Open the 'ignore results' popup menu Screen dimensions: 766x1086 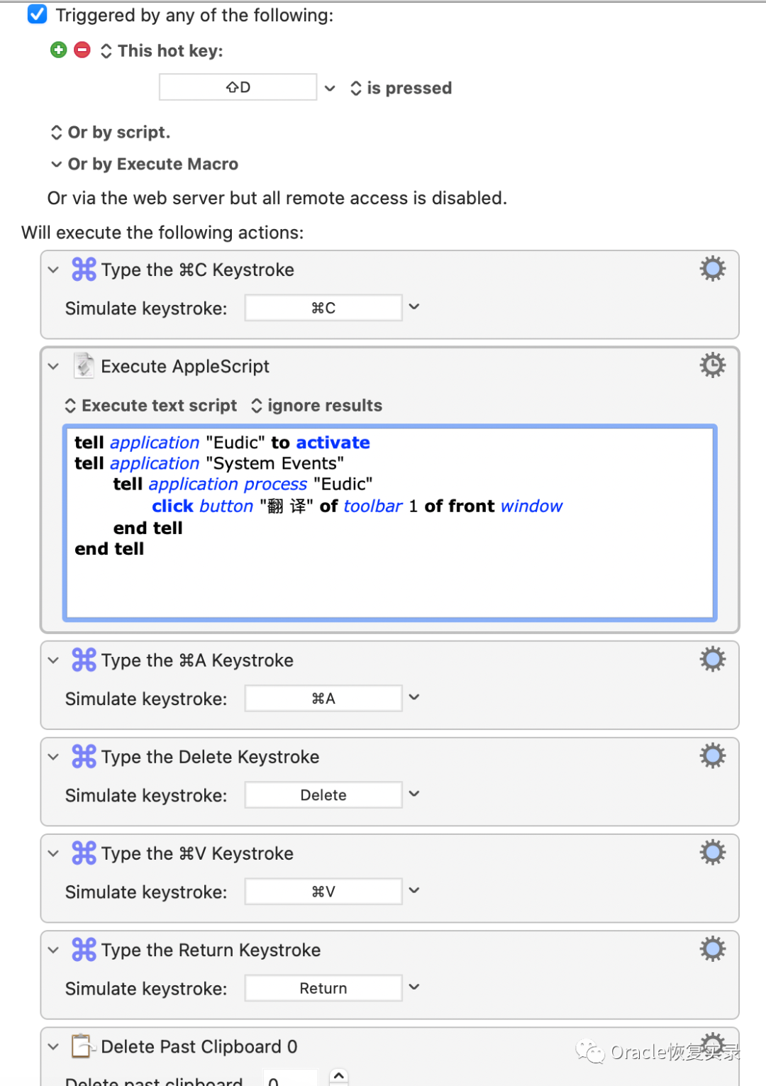coord(316,406)
